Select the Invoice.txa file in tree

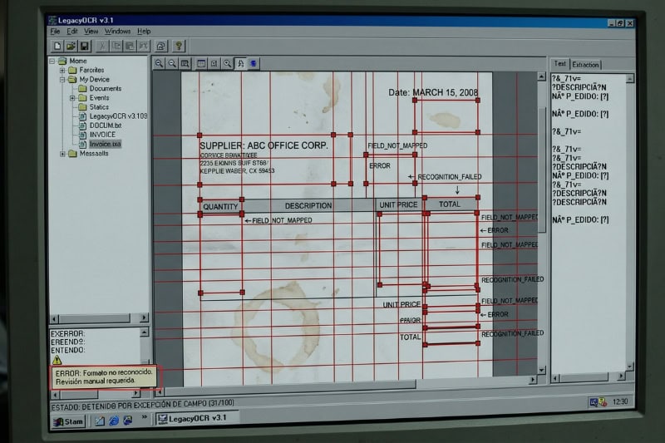point(105,144)
